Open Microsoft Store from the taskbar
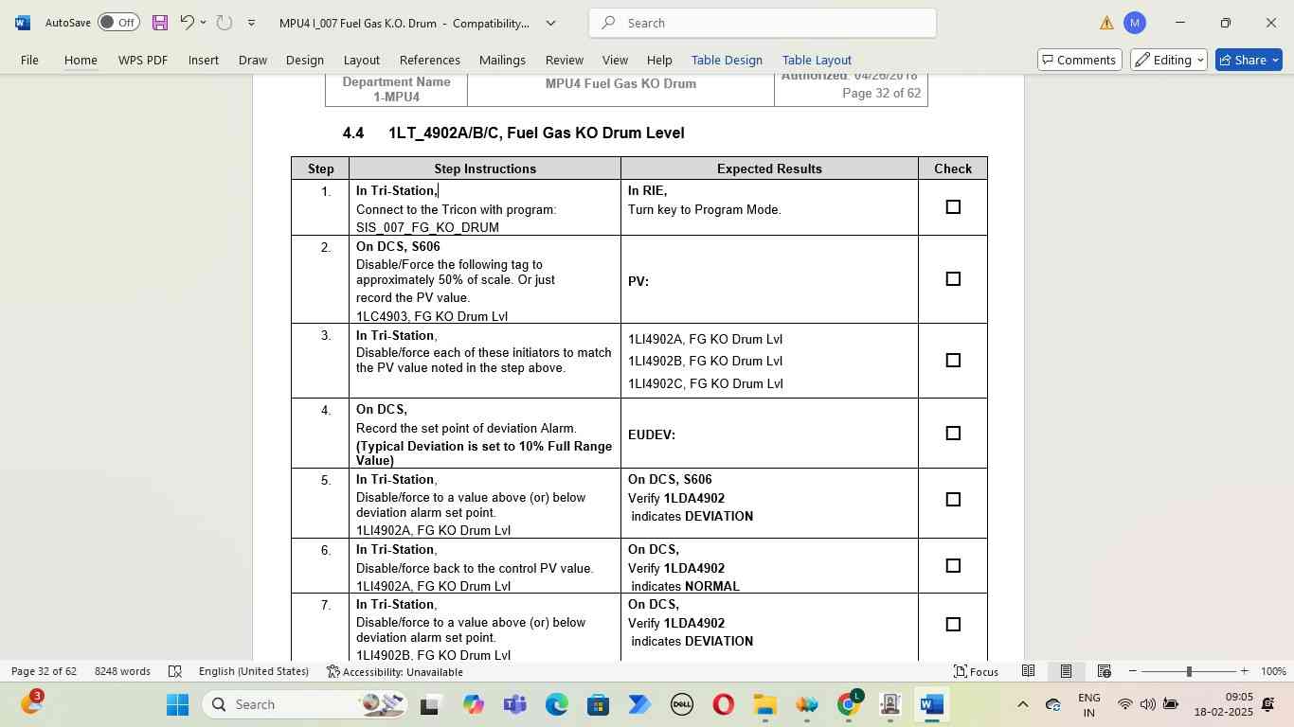Image resolution: width=1294 pixels, height=727 pixels. pyautogui.click(x=598, y=704)
